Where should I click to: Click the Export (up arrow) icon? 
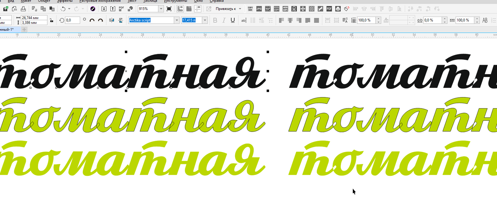pos(113,9)
